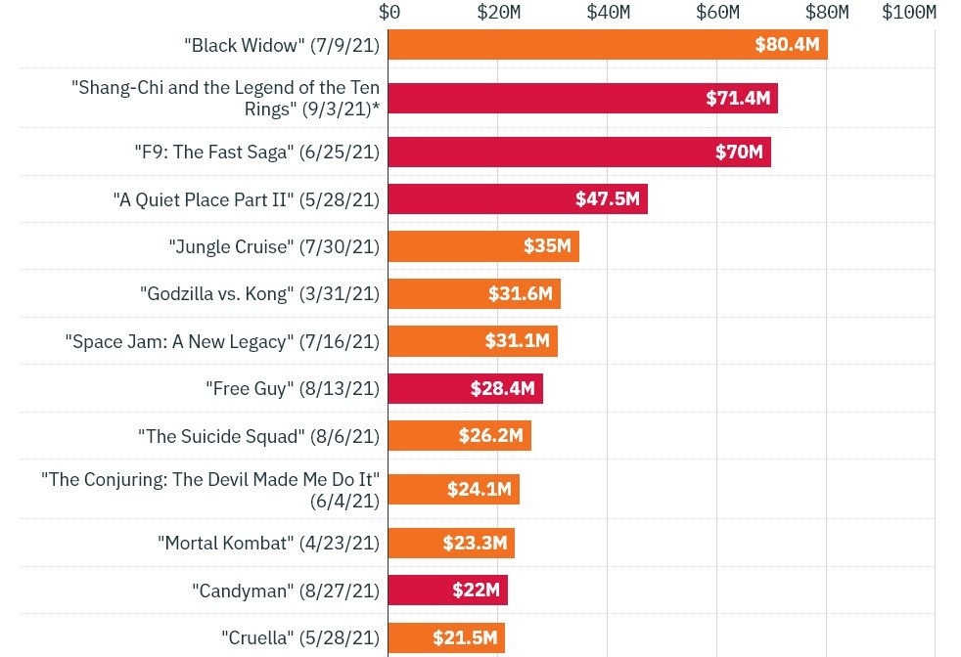Click the "Cruella" $21.5M bar
This screenshot has height=657, width=961.
point(446,637)
